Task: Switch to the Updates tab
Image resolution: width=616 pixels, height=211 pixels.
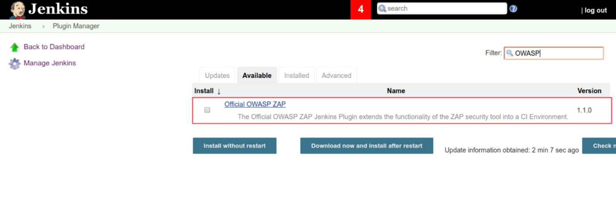Action: click(x=217, y=75)
